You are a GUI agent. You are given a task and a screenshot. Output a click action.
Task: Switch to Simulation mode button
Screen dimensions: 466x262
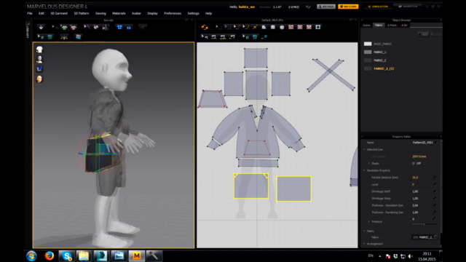pyautogui.click(x=378, y=7)
